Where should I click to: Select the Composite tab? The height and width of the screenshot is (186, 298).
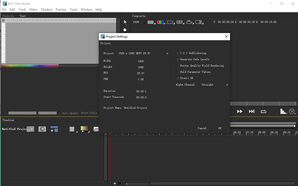(139, 16)
